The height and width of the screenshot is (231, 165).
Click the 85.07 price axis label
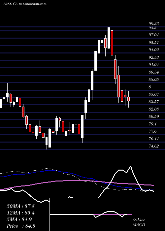pos(154,94)
